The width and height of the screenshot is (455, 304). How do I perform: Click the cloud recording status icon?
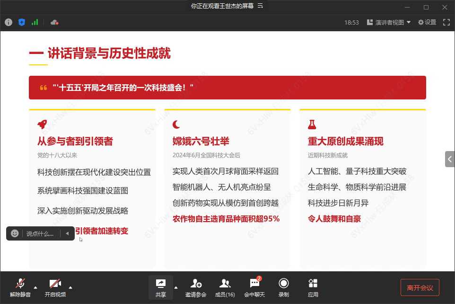click(x=54, y=22)
